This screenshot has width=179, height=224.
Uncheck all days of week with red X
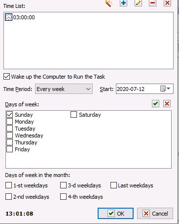point(167,104)
